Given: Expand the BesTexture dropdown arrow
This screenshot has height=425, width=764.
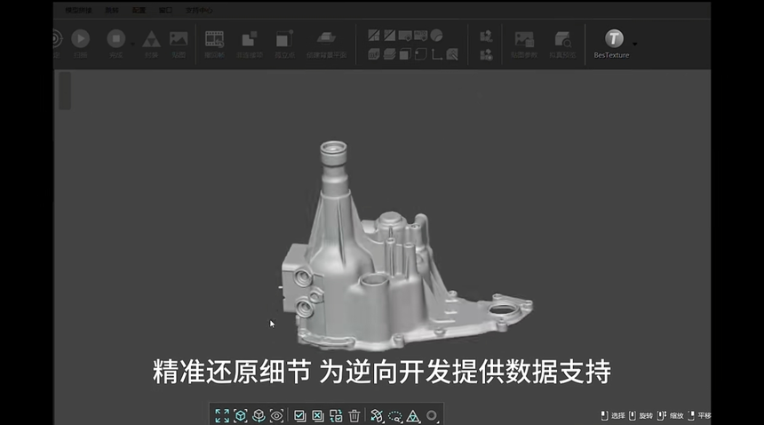Looking at the screenshot, I should pyautogui.click(x=634, y=44).
